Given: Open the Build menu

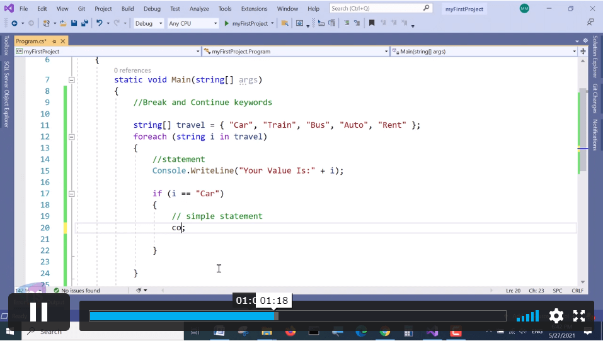Looking at the screenshot, I should pyautogui.click(x=128, y=8).
